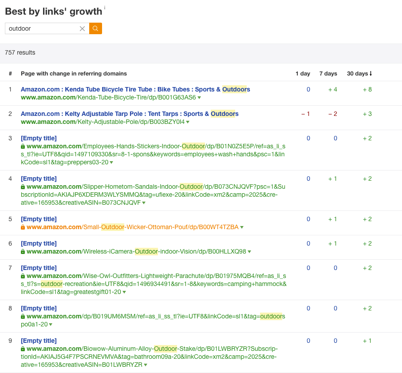The width and height of the screenshot is (402, 373).
Task: Click the +8 thirty-day value for Kenda Tube
Action: click(367, 90)
